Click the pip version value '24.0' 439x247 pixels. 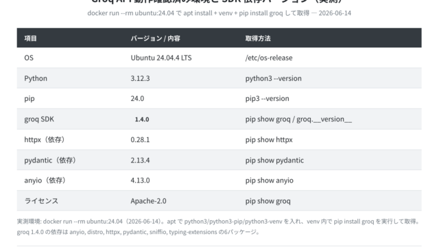pyautogui.click(x=137, y=99)
